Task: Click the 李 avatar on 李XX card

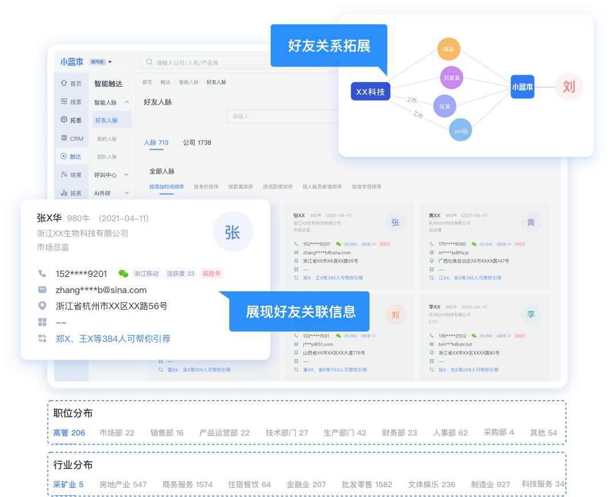Action: (531, 314)
